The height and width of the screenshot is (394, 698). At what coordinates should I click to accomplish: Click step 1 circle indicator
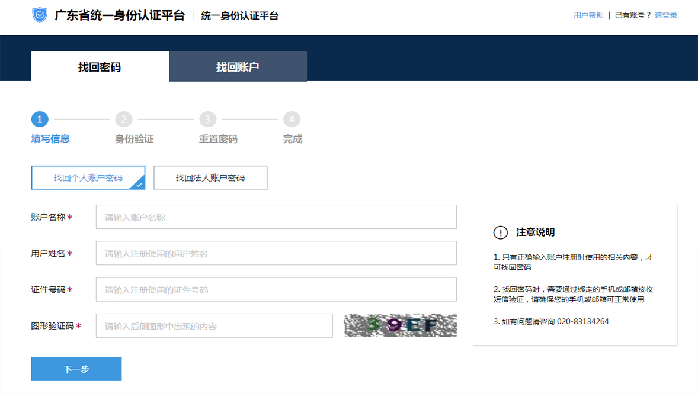coord(40,120)
